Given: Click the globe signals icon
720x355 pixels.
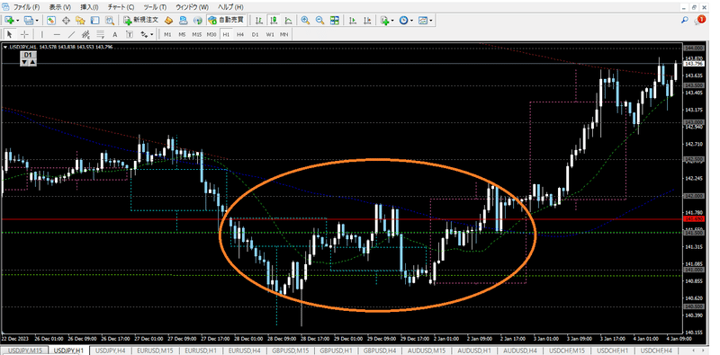Looking at the screenshot, I should pos(198,20).
